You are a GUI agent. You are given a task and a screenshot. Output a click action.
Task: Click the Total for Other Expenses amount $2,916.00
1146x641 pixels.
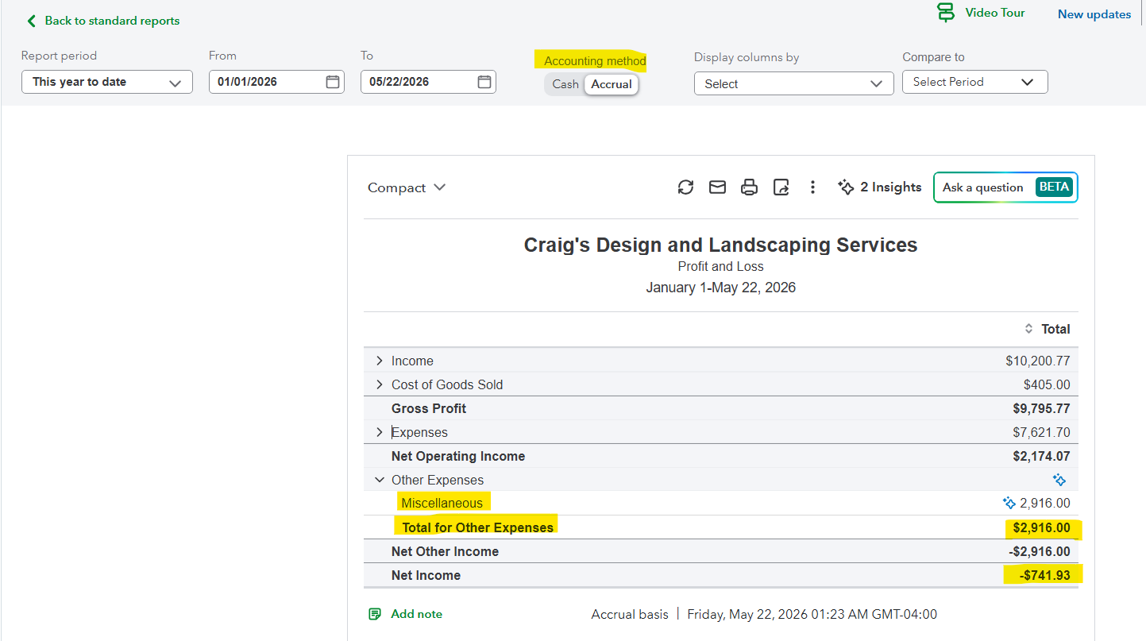(x=1041, y=527)
